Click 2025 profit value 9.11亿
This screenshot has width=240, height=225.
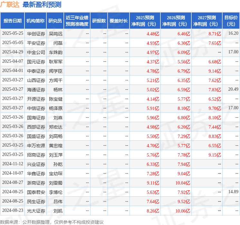coord(153,183)
